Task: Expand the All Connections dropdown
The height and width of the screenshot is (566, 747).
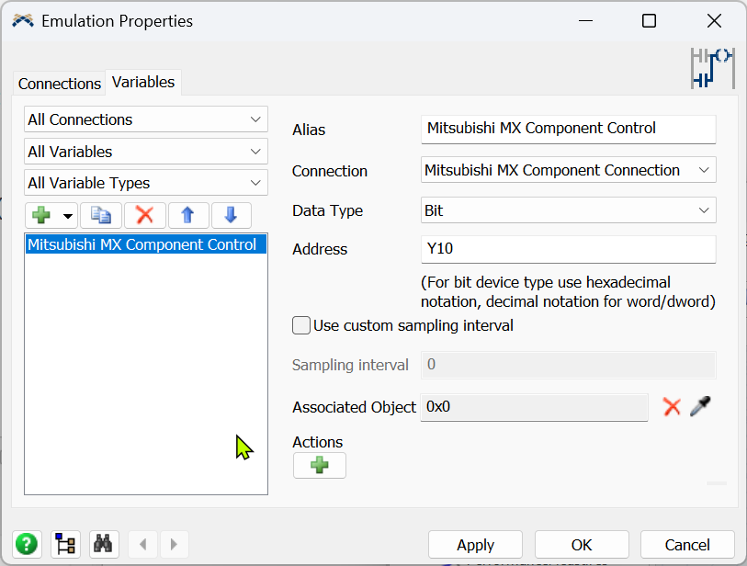Action: (145, 119)
